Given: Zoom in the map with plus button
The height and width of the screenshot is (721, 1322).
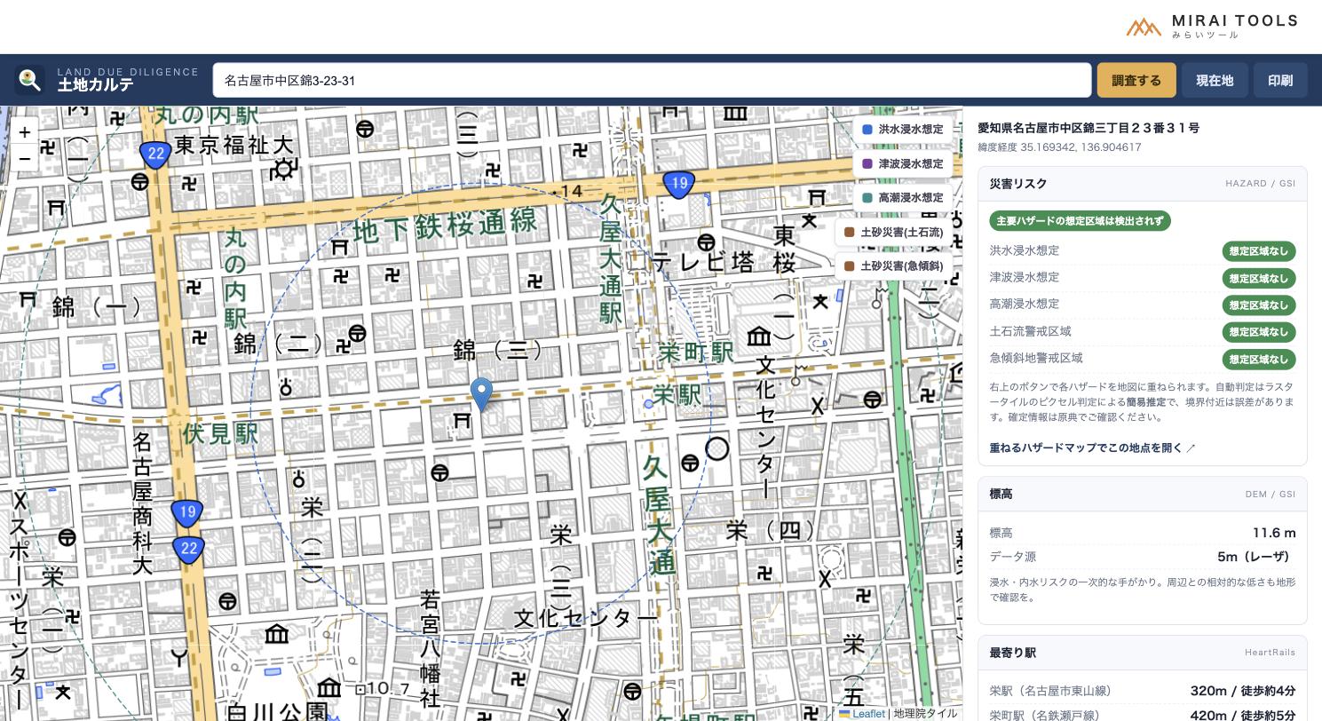Looking at the screenshot, I should coord(24,132).
